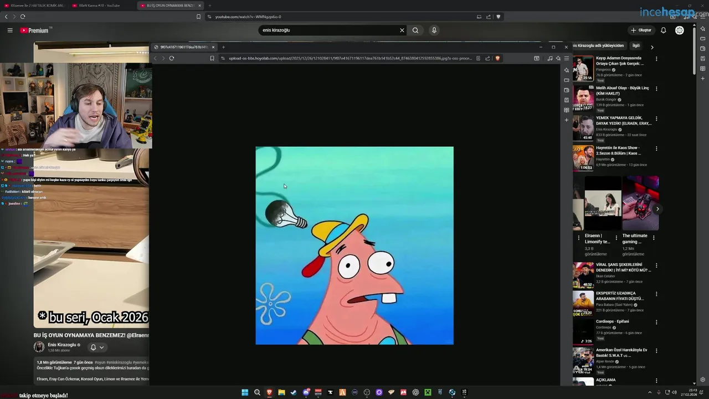Switch to the first 'KOMİK ANLAR' tab

coord(34,6)
